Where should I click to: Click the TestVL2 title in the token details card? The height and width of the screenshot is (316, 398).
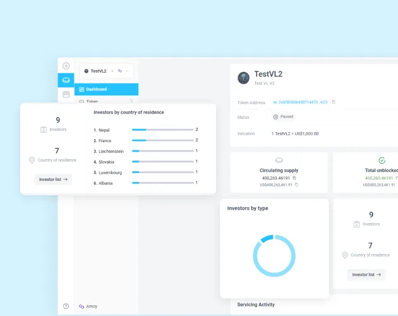click(x=268, y=74)
